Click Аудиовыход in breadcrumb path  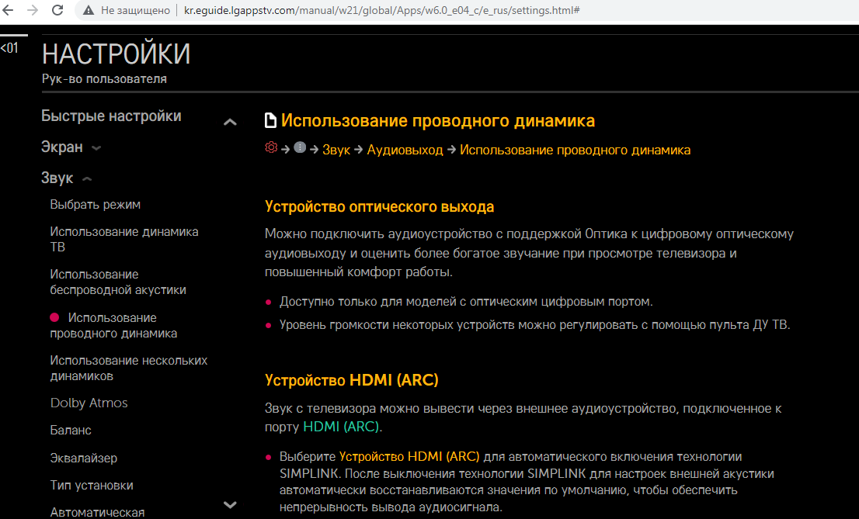click(405, 150)
